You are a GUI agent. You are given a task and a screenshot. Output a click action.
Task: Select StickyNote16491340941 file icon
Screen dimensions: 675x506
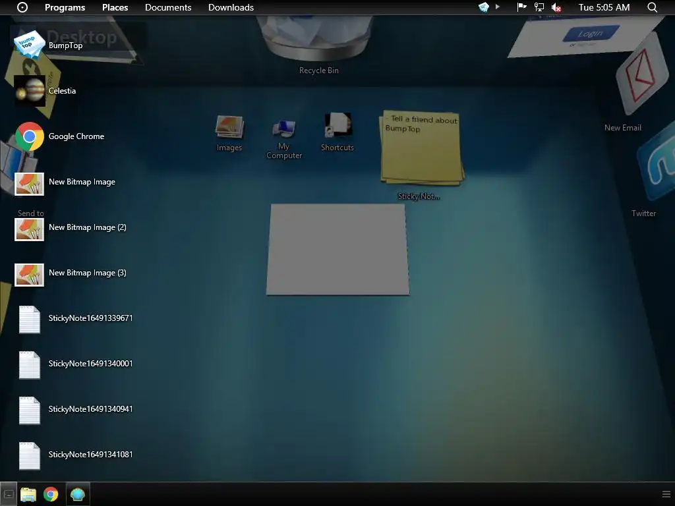30,410
